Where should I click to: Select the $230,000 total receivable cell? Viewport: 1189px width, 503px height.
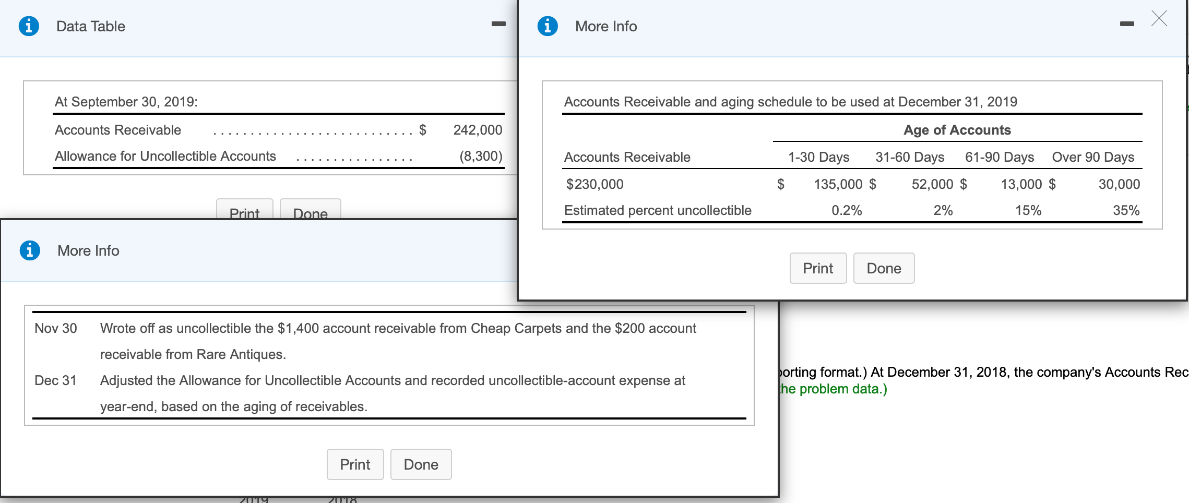[595, 184]
